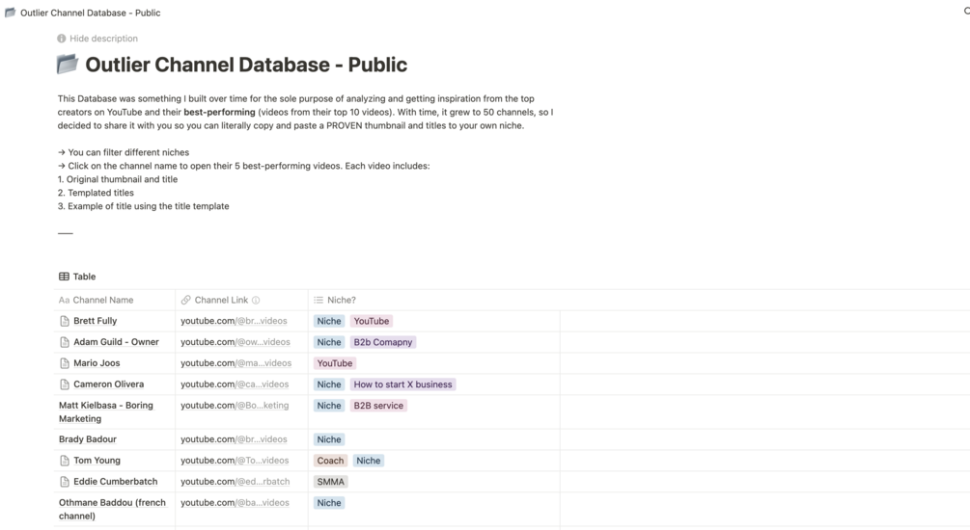The width and height of the screenshot is (970, 530).
Task: Click the info icon next to Hide description
Action: (62, 39)
